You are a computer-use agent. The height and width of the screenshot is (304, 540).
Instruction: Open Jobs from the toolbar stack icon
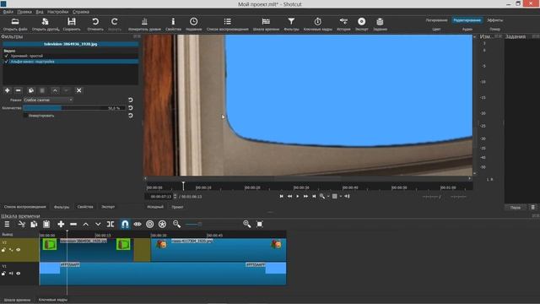click(x=380, y=22)
